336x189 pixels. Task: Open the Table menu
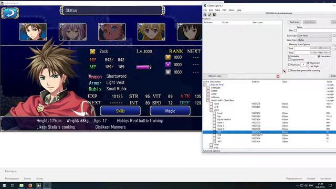click(217, 10)
